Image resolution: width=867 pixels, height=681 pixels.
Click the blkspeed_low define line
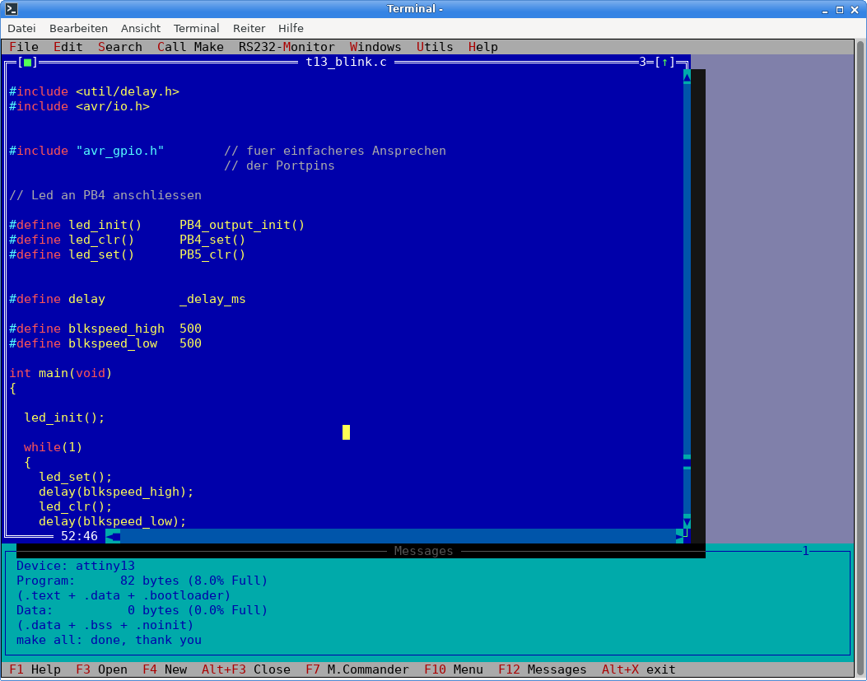tap(105, 343)
